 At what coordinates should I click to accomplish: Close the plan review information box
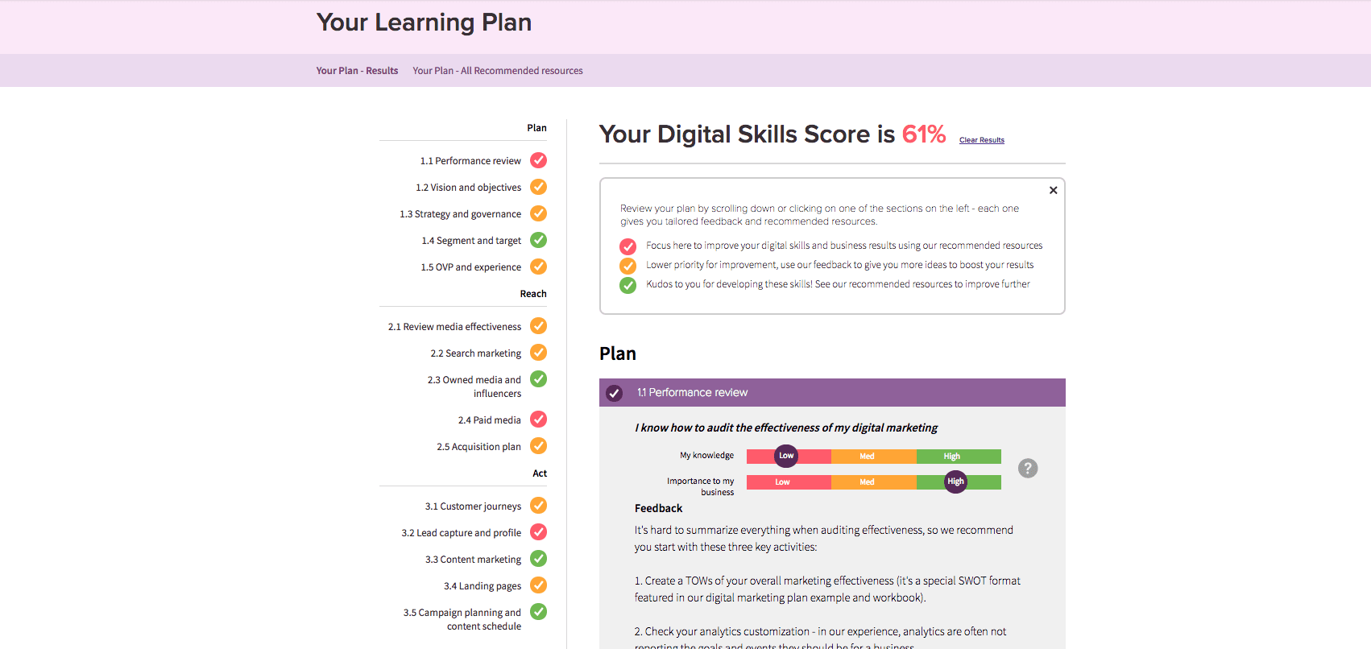point(1053,191)
